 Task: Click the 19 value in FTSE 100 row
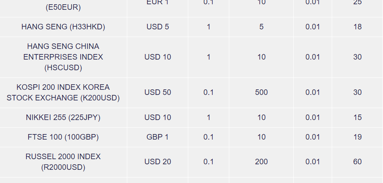[x=357, y=137]
